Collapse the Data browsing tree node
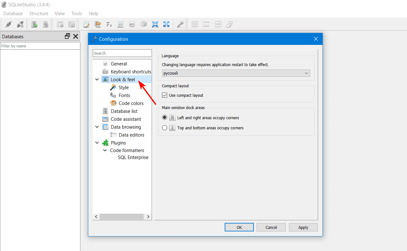Screen dimensions: 407x251 point(97,127)
